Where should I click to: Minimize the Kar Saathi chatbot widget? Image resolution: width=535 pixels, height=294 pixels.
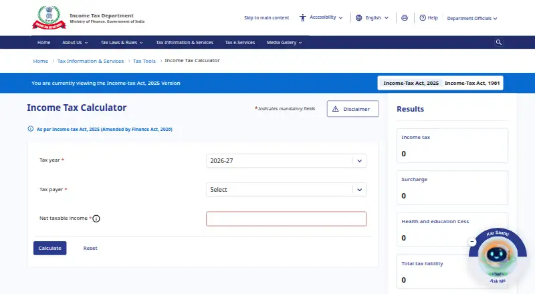(472, 241)
